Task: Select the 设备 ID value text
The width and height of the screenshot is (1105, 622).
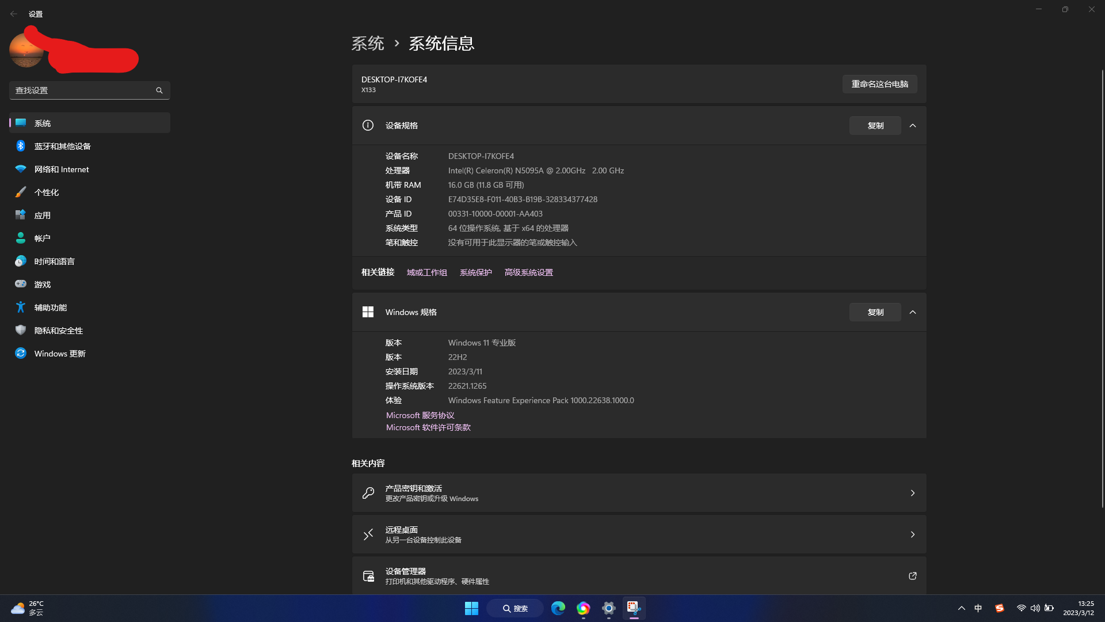Action: coord(523,199)
